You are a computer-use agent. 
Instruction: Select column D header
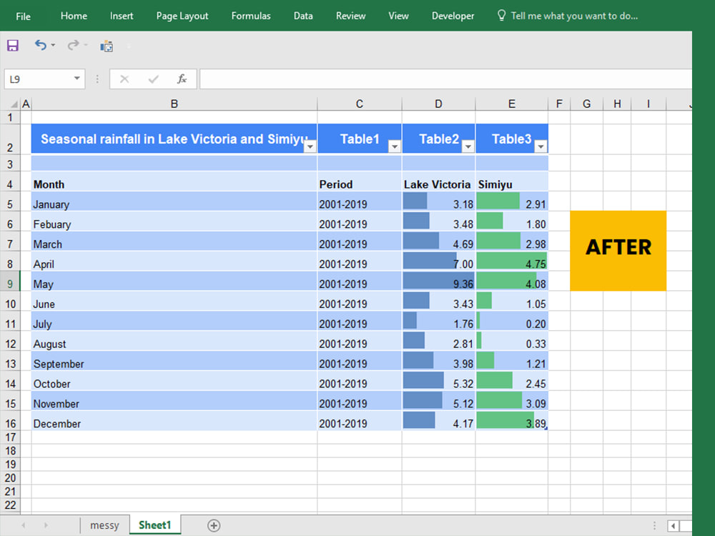(x=438, y=104)
